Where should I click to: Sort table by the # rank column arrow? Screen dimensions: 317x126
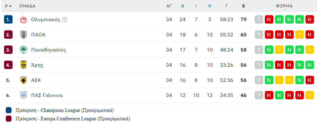pos(10,6)
